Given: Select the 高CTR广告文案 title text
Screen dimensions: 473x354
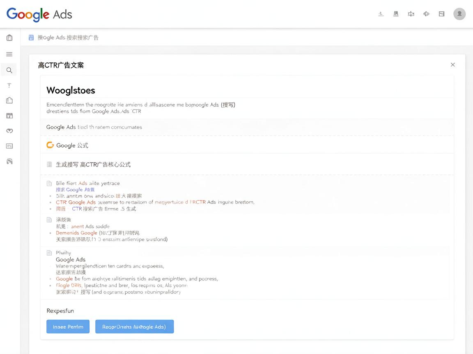Looking at the screenshot, I should [x=61, y=65].
